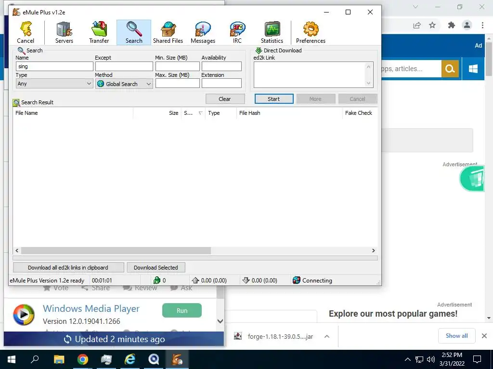Click the volume speaker tray icon

click(x=431, y=359)
